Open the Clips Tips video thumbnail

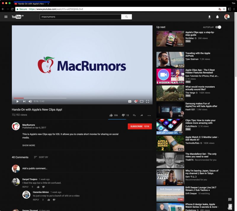pyautogui.click(x=170, y=127)
